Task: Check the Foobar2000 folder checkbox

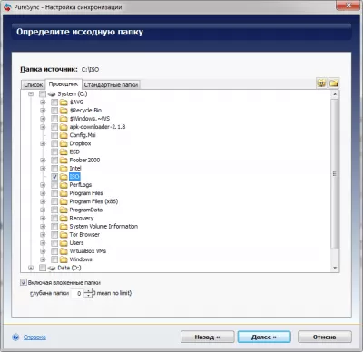Action: (54, 160)
